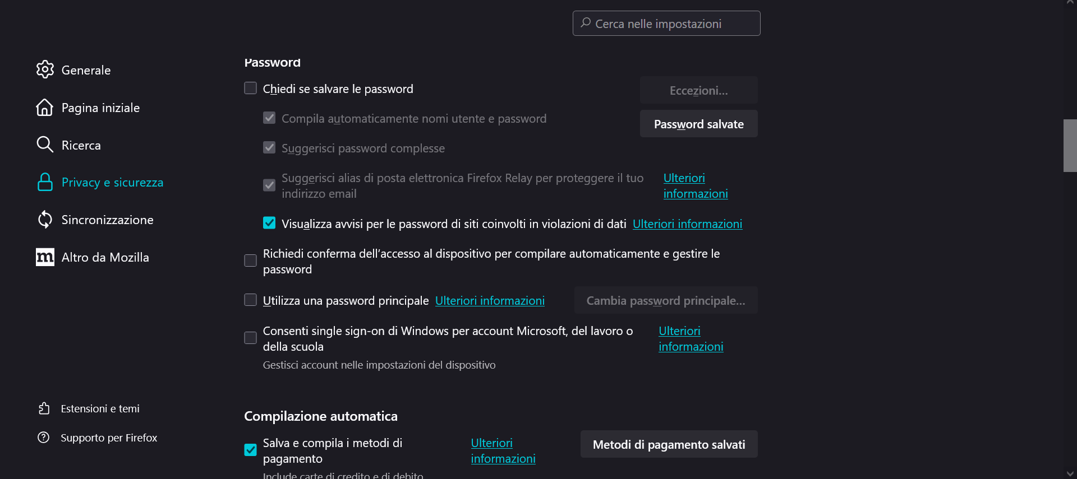
Task: Switch to Sincronizzazione settings section
Action: [107, 220]
